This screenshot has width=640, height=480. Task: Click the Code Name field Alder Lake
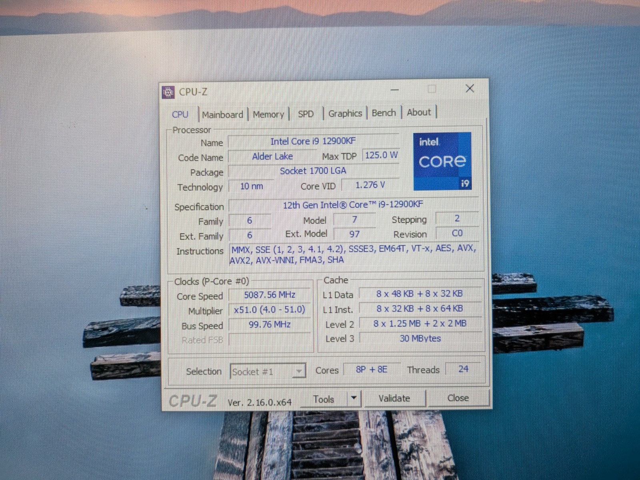tap(272, 156)
